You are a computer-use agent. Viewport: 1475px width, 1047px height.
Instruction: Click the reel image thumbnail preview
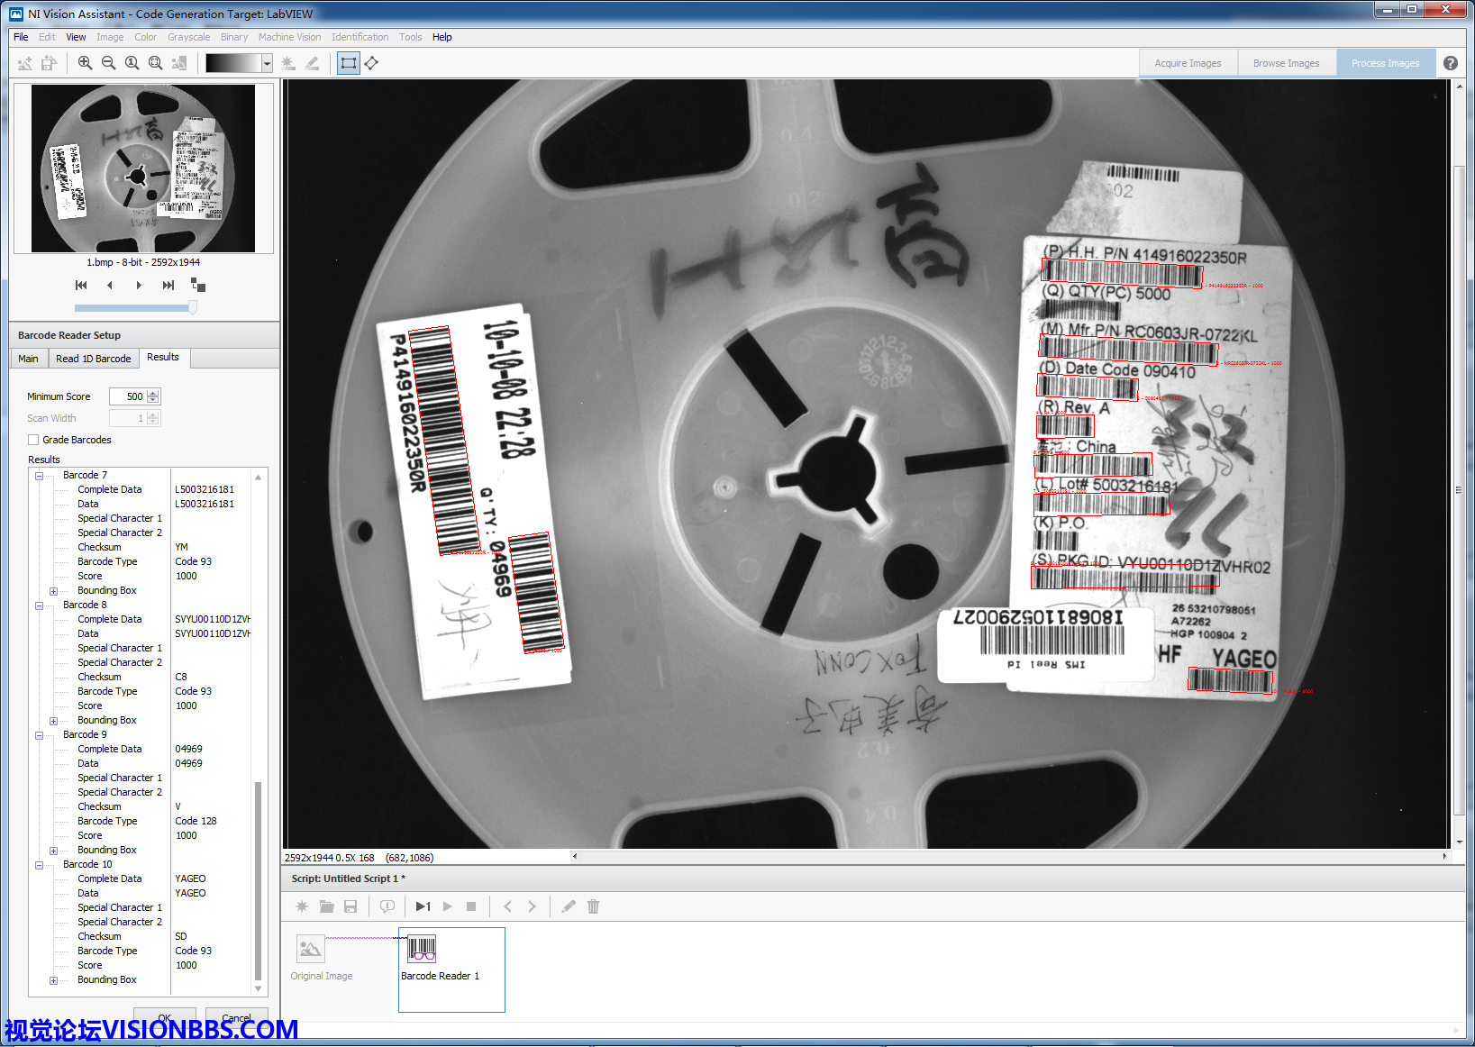143,168
